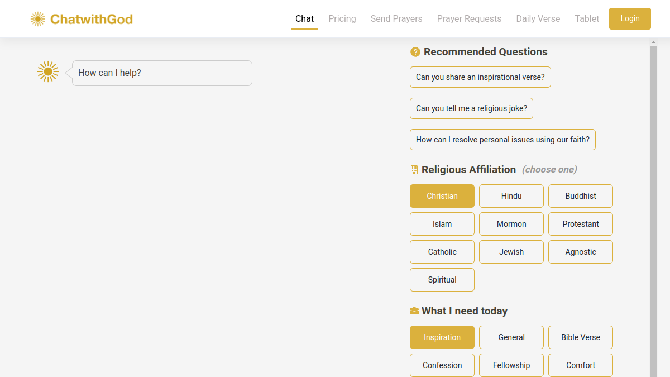Select Bible Verse as today's need
The image size is (670, 377).
581,337
